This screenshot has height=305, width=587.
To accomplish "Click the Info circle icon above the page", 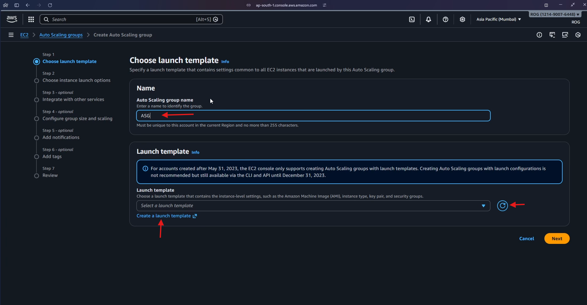I will point(539,35).
